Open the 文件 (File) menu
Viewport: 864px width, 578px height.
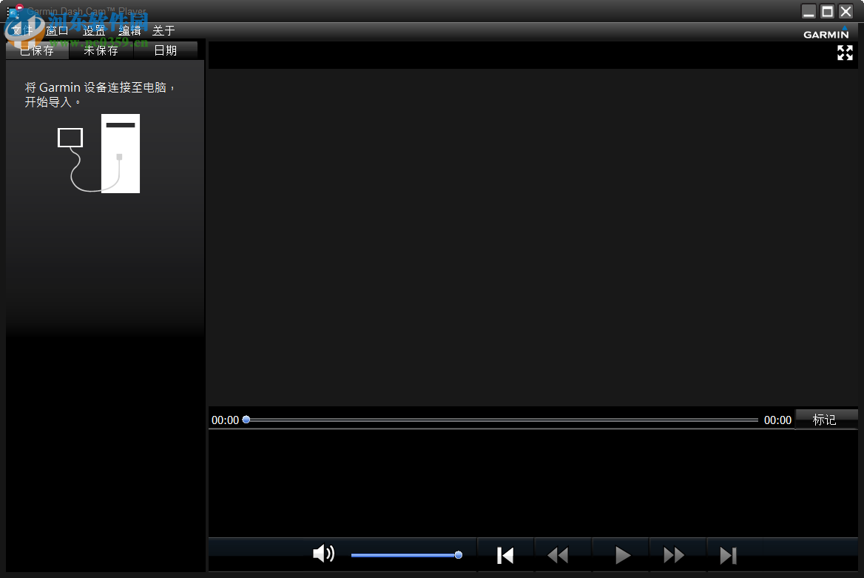tap(23, 31)
